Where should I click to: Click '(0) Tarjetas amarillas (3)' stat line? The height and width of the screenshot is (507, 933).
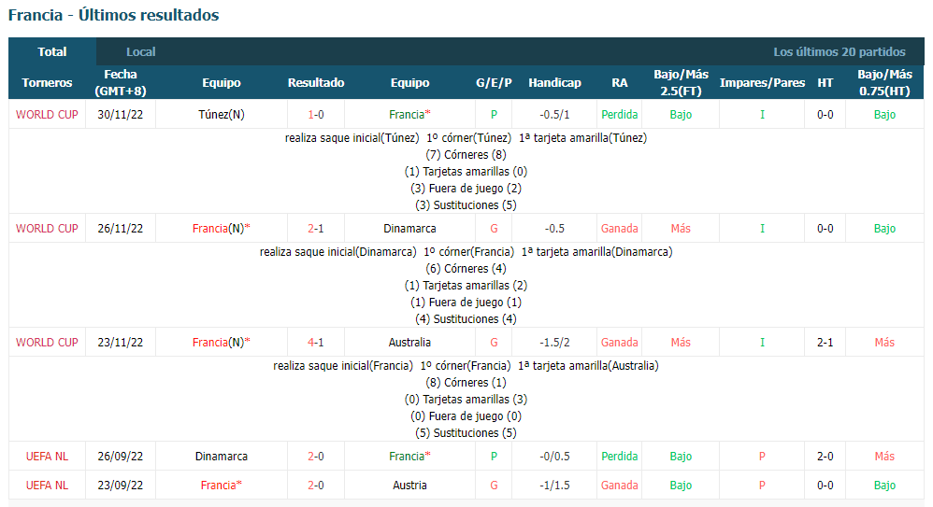[x=466, y=400]
